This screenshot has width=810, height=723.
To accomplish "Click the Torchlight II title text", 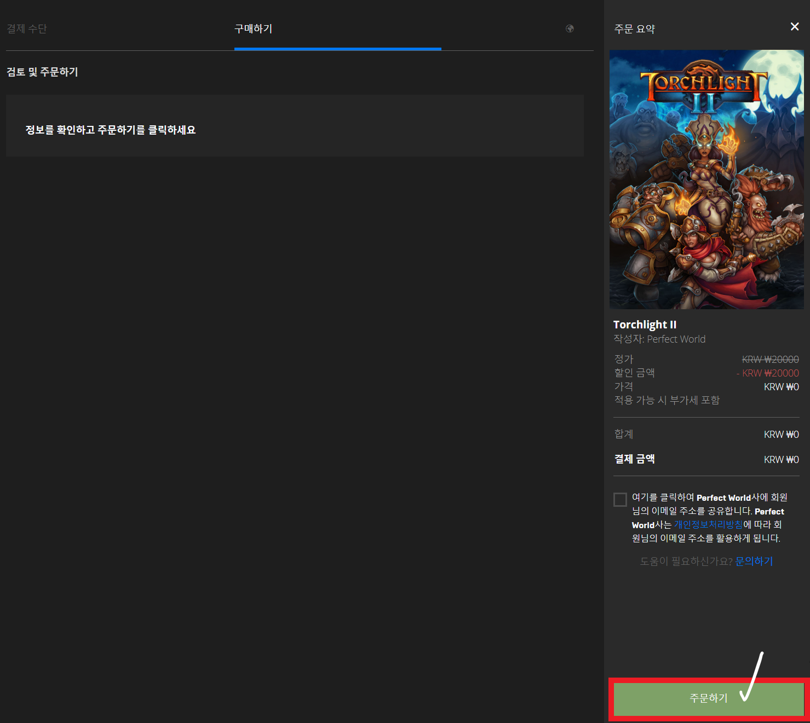I will coord(645,325).
